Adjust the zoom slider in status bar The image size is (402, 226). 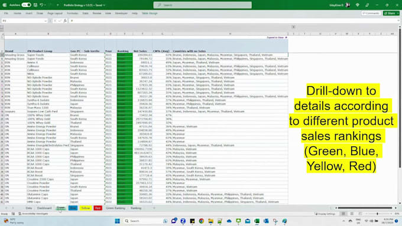point(377,214)
